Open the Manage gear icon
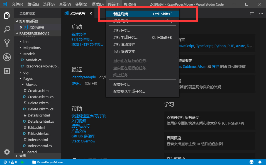Viewport: 266px width, 165px height. (x=7, y=152)
